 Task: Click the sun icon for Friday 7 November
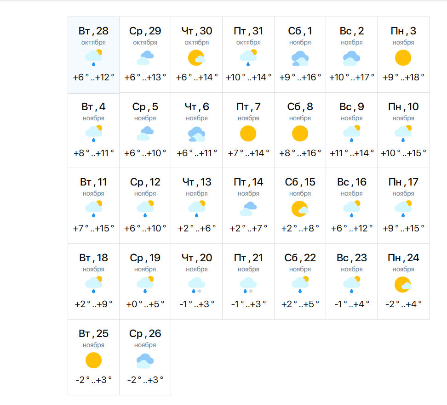pos(248,134)
